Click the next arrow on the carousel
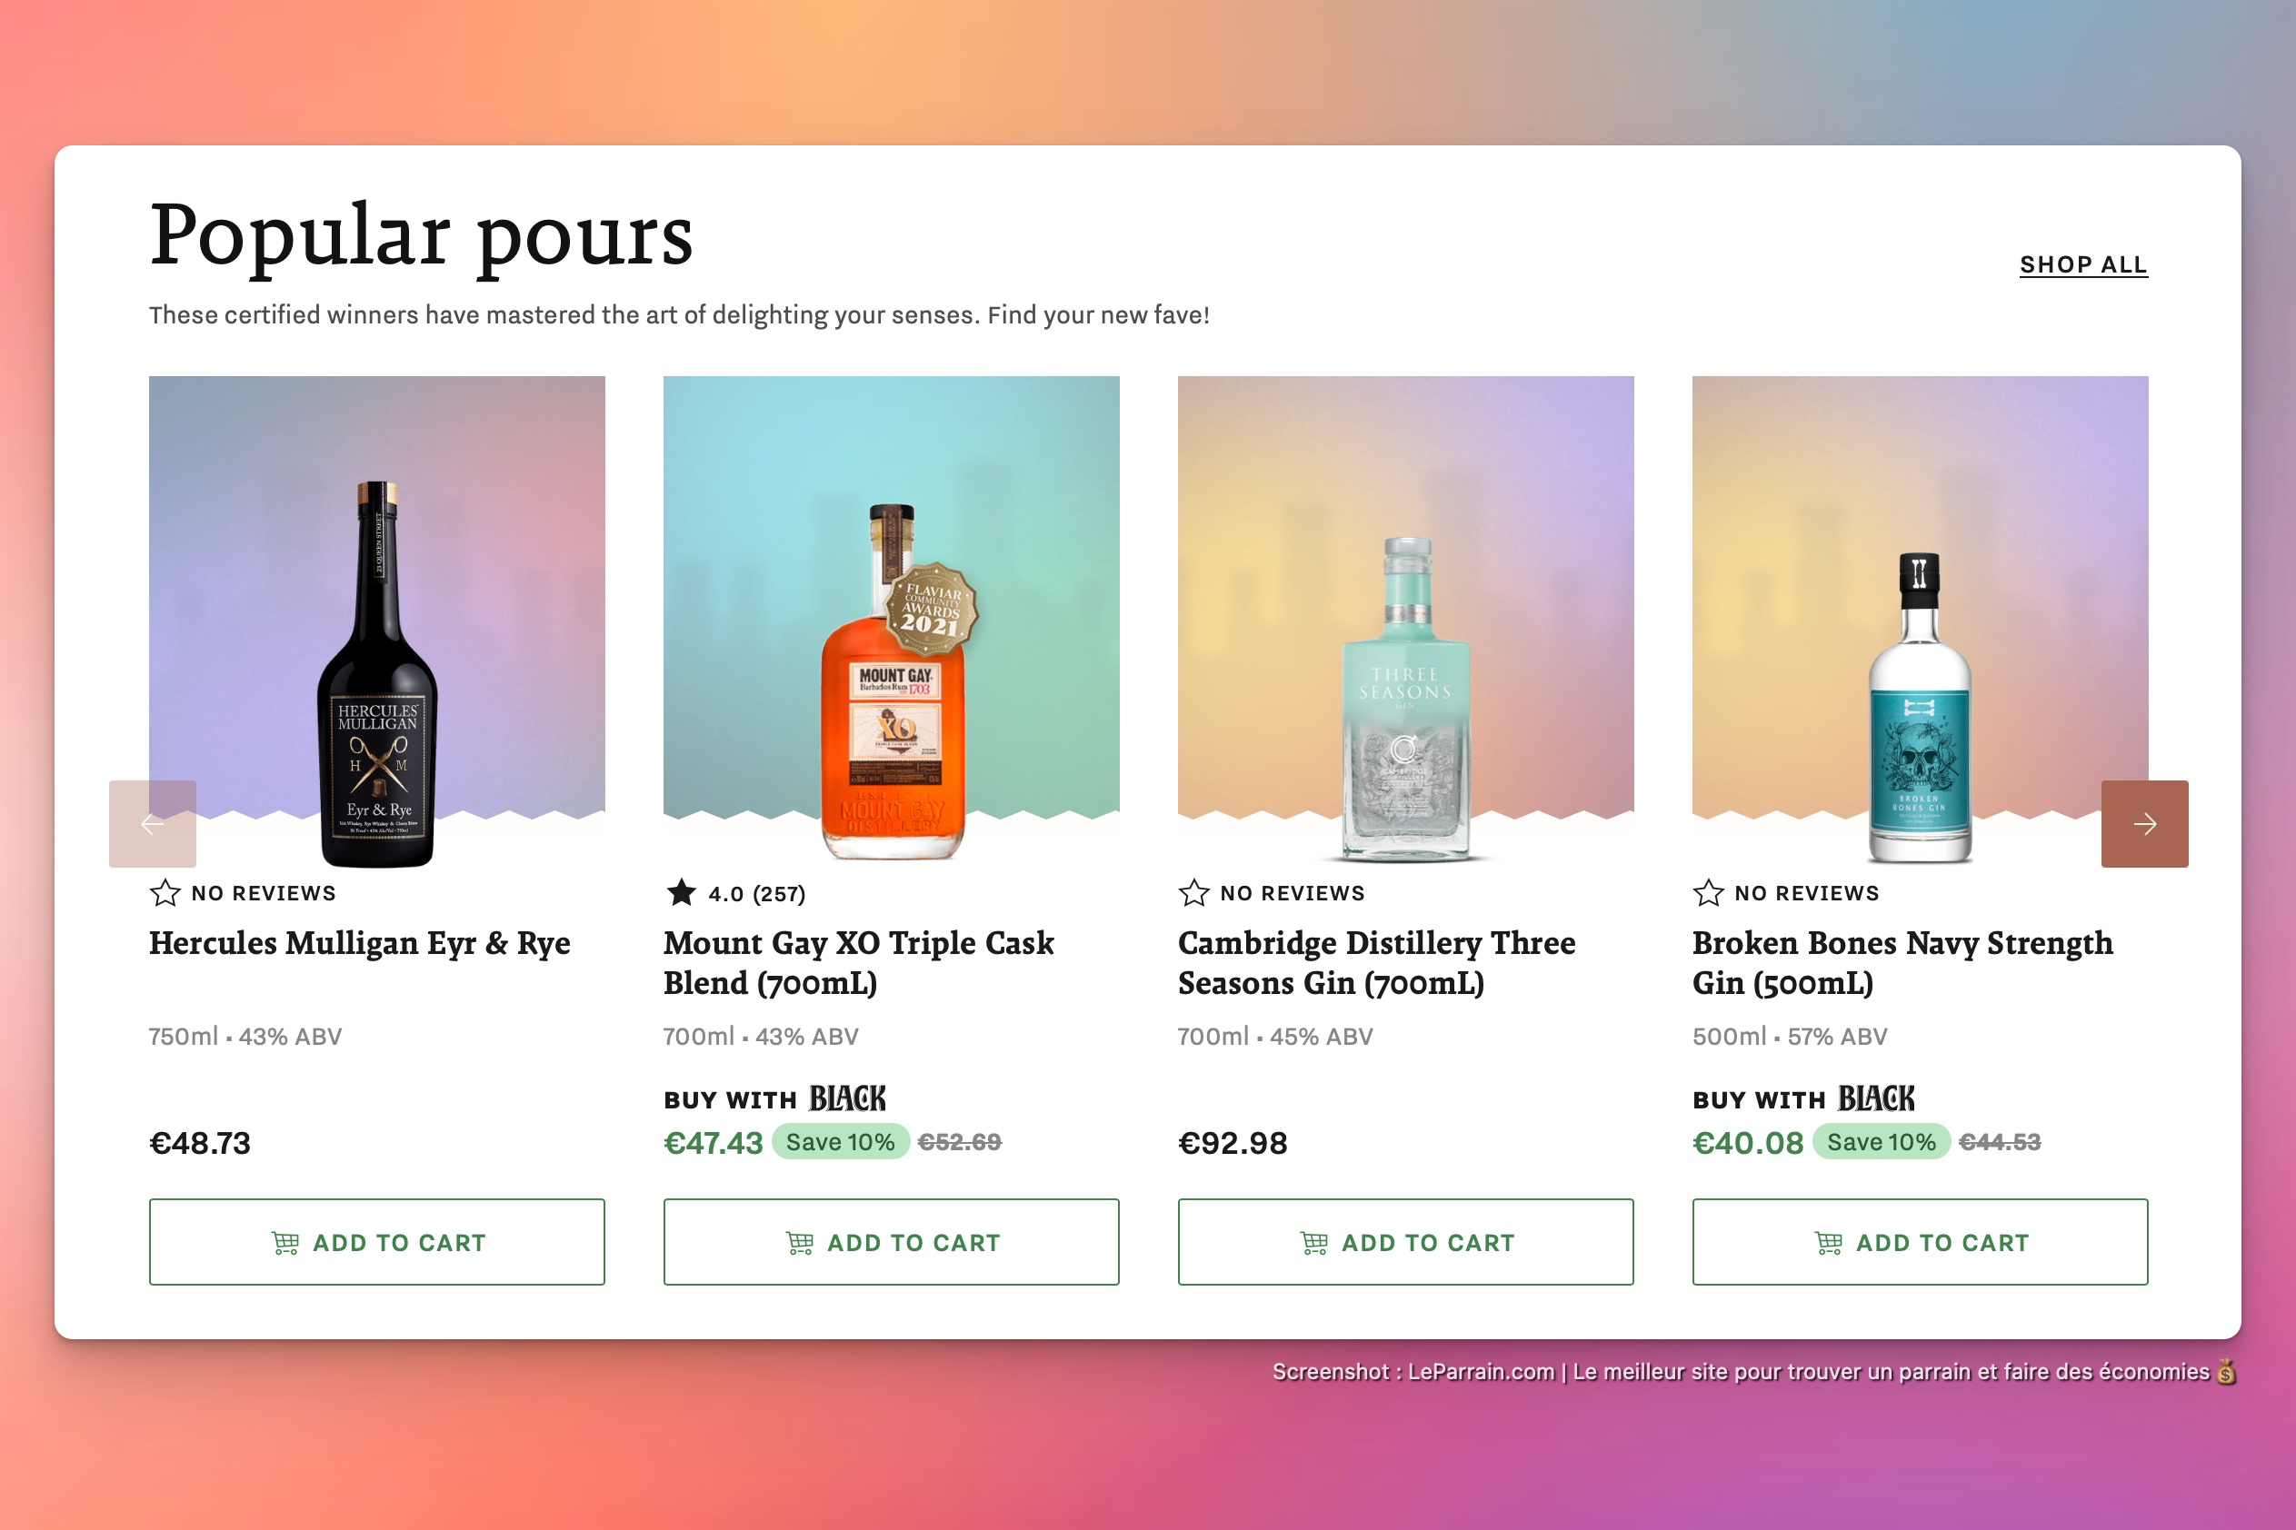 pyautogui.click(x=2143, y=823)
